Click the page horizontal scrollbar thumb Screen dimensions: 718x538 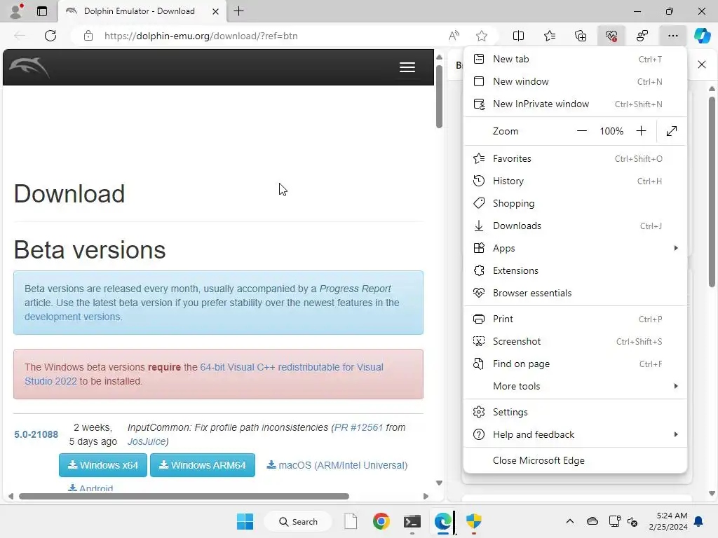coord(184,497)
